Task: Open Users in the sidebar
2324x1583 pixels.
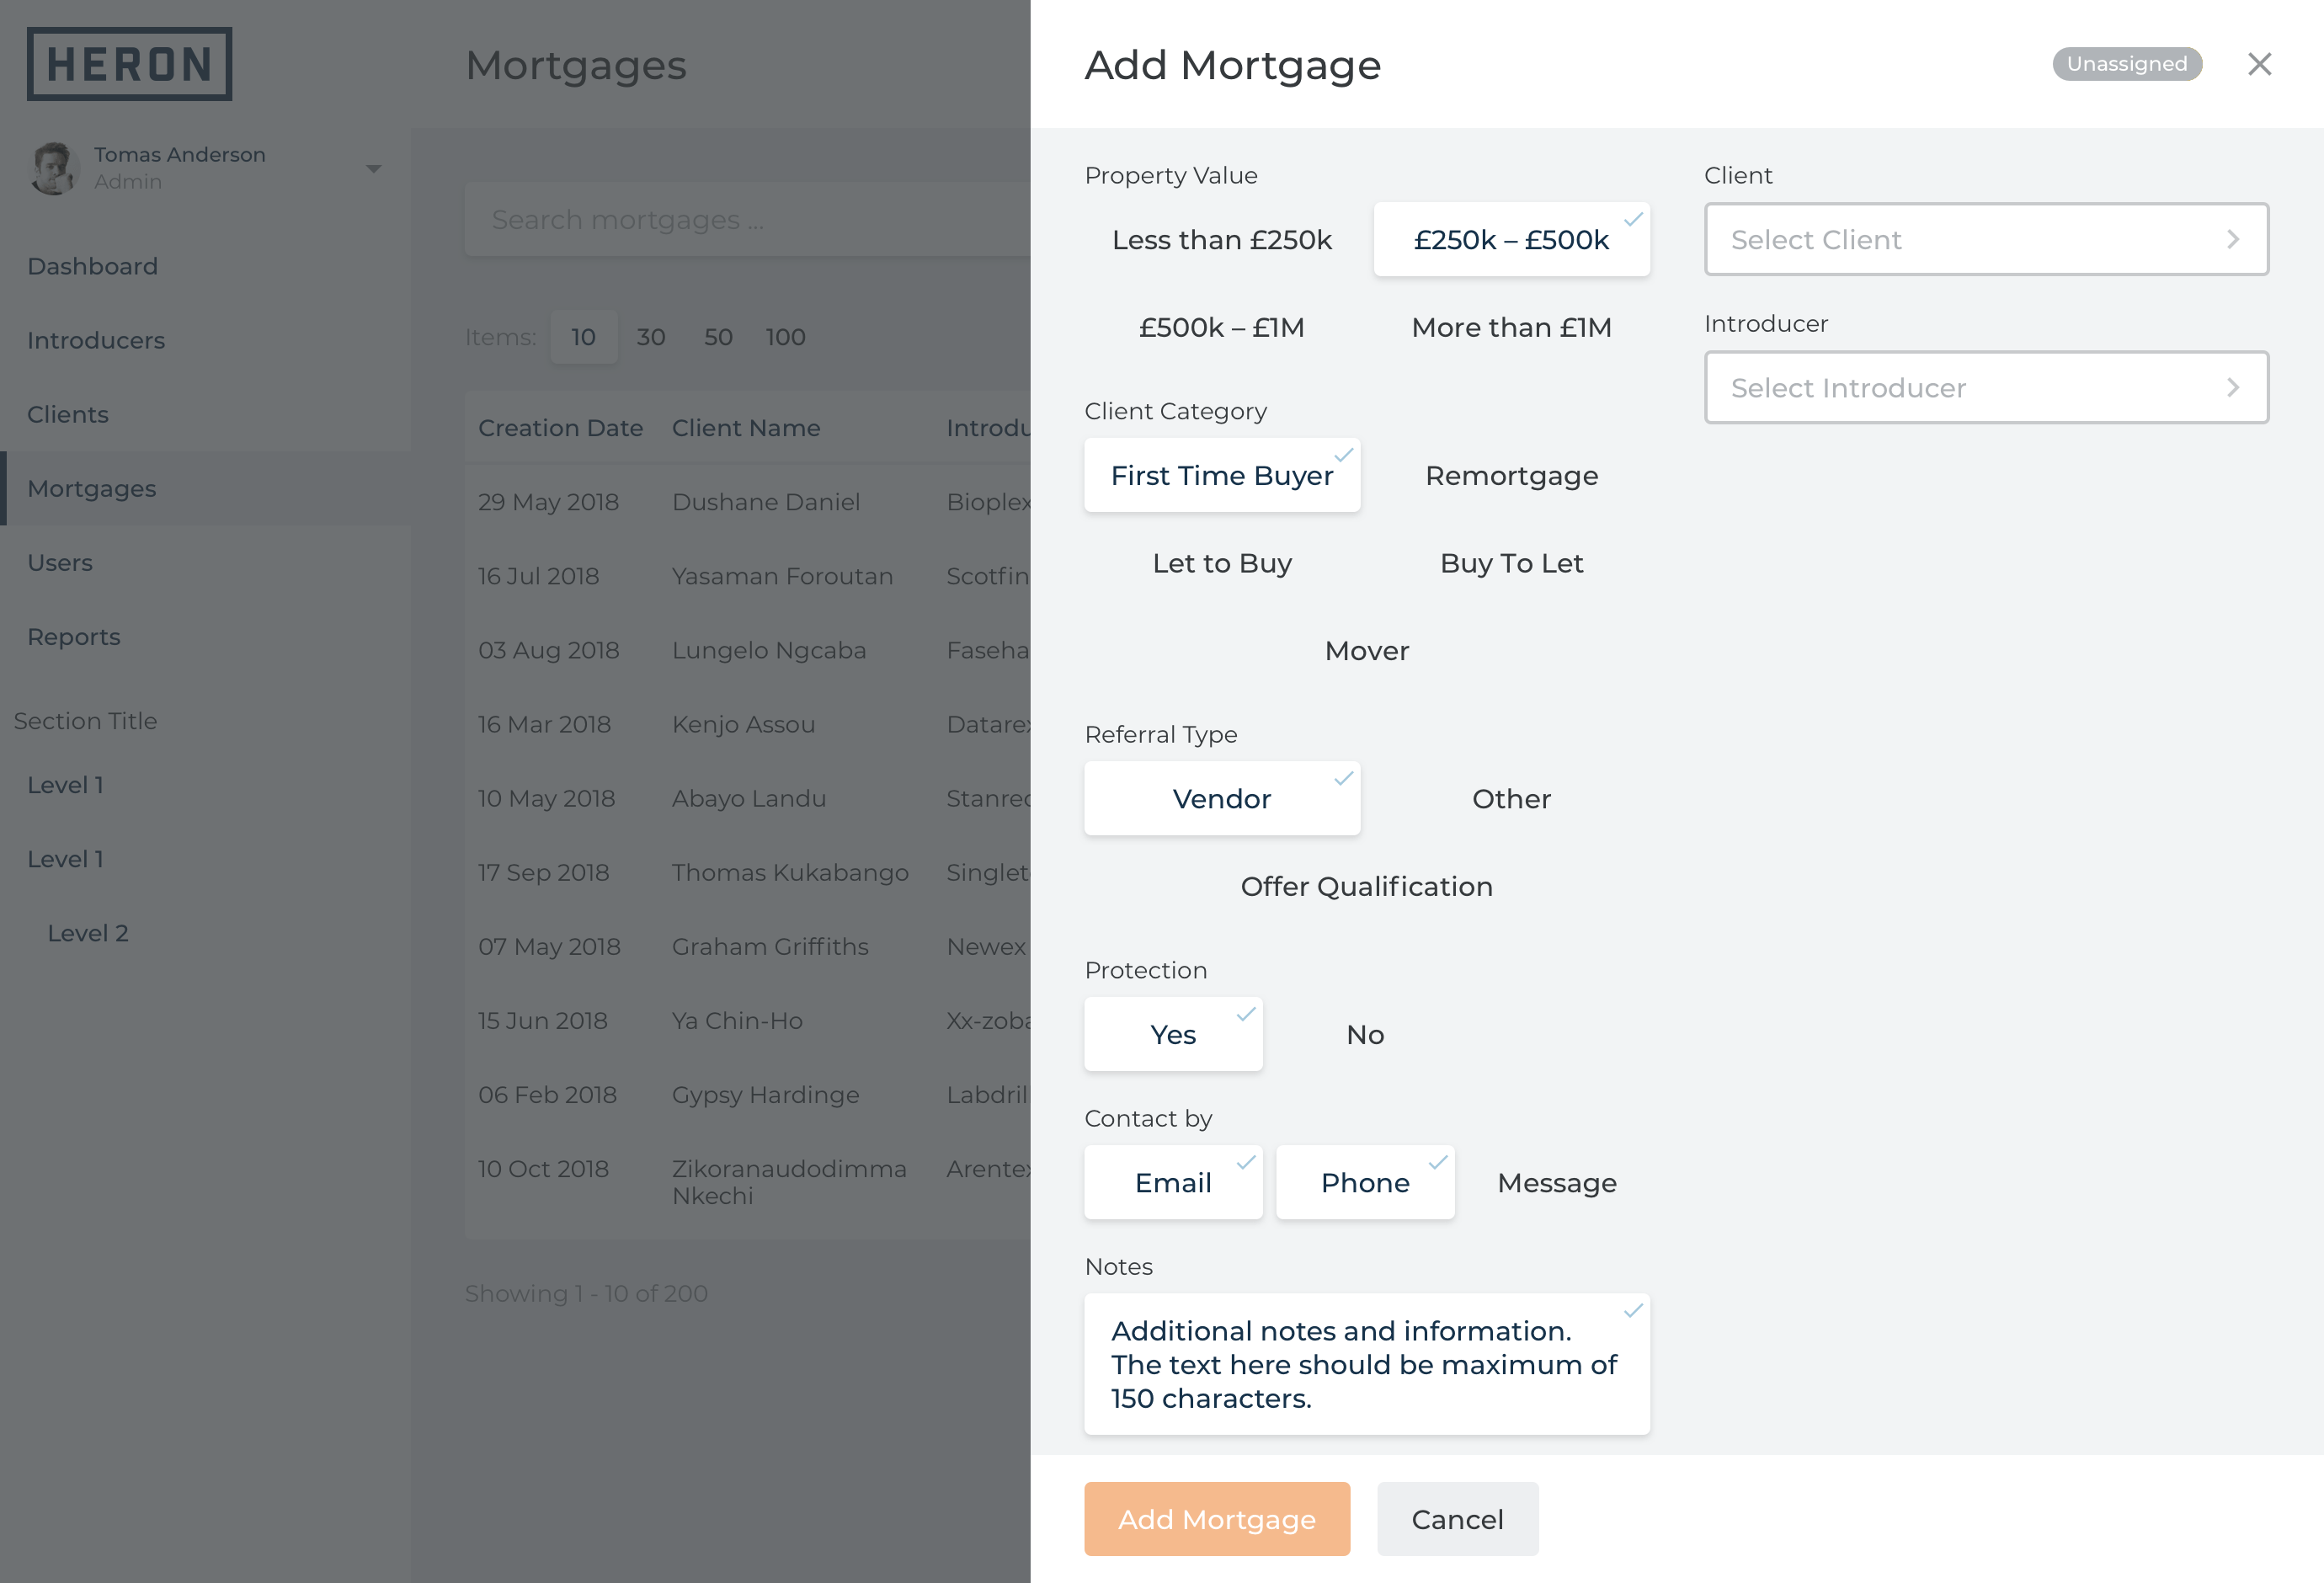Action: point(205,562)
